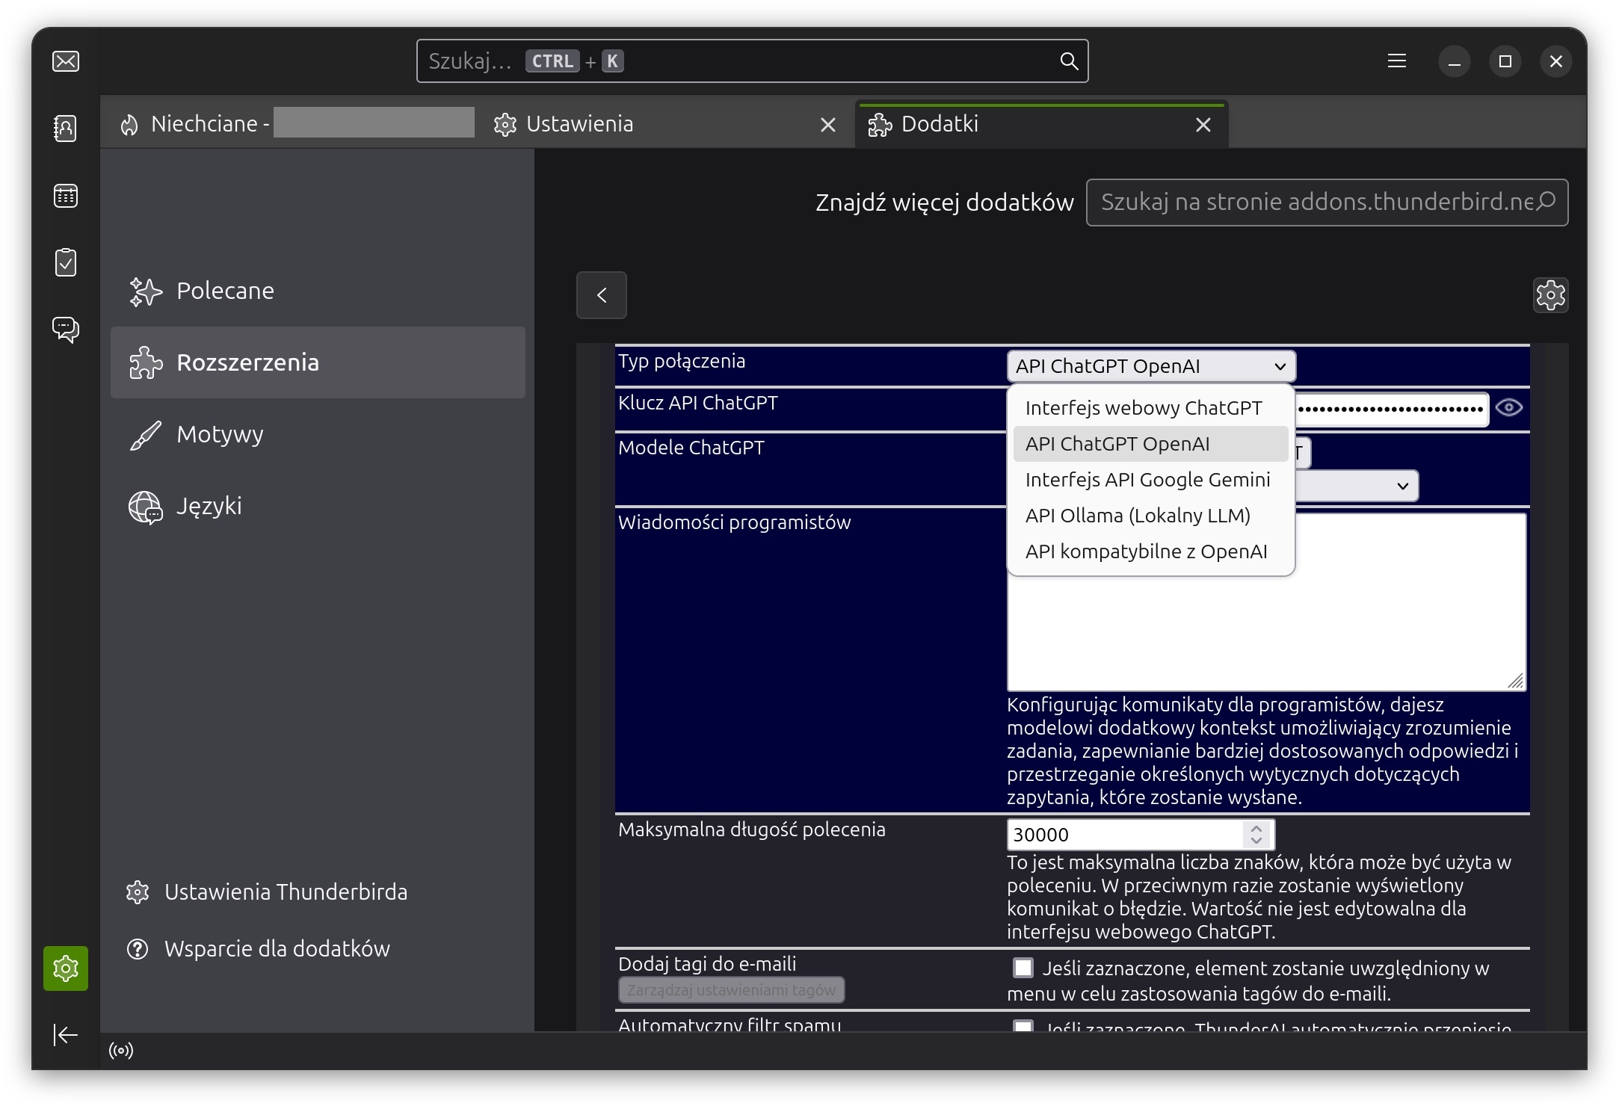
Task: Increase the 'Maksymalna długość polecenia' value with the up arrow
Action: (x=1256, y=828)
